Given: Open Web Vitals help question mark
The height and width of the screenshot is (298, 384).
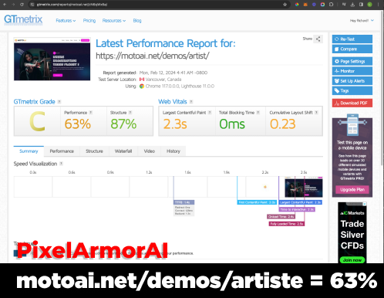Looking at the screenshot, I should pyautogui.click(x=191, y=102).
